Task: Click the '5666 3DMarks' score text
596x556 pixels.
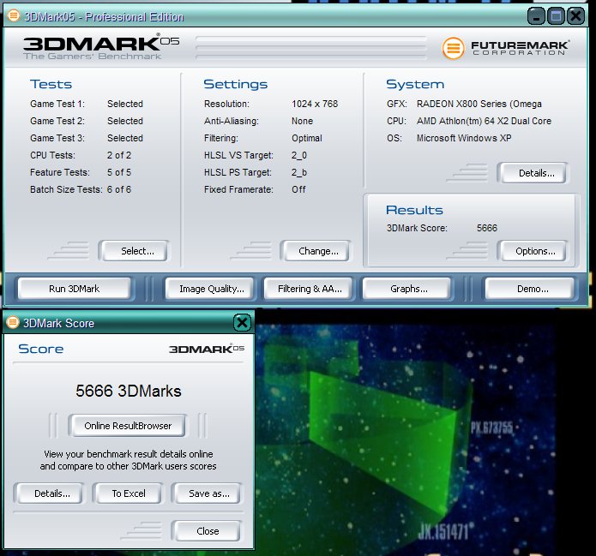Action: 128,391
